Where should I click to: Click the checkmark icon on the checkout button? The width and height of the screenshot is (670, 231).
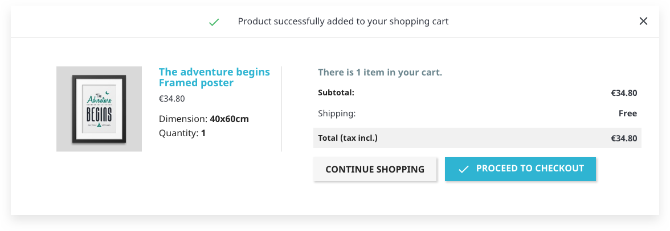click(463, 169)
